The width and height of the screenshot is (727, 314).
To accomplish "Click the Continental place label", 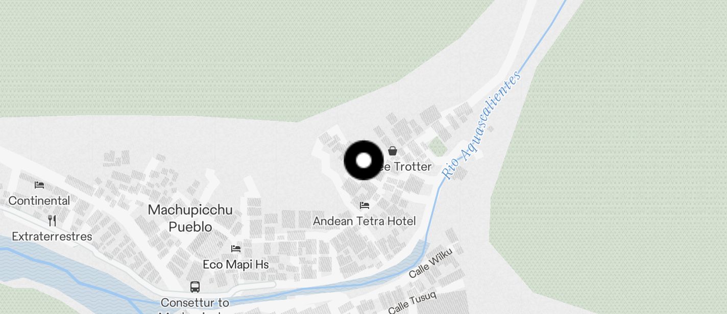I will [39, 201].
